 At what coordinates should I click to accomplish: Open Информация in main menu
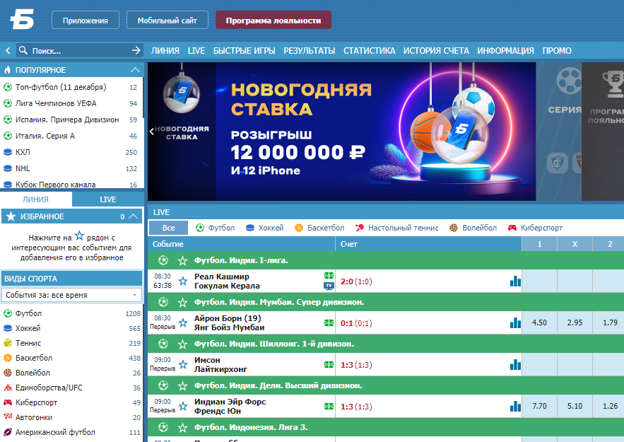tap(505, 51)
